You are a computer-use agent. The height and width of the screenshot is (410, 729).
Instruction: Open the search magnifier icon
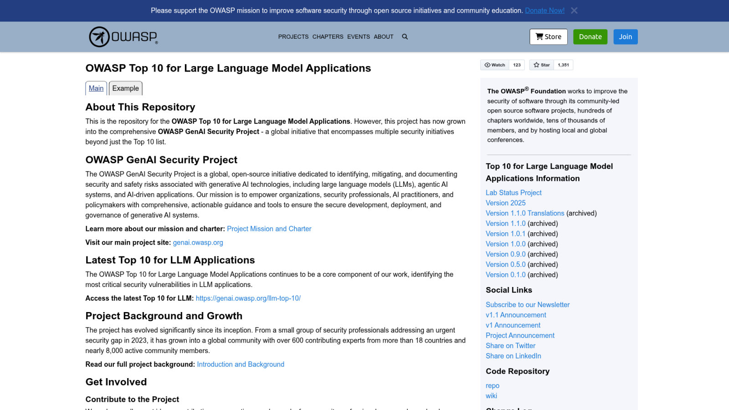(405, 37)
